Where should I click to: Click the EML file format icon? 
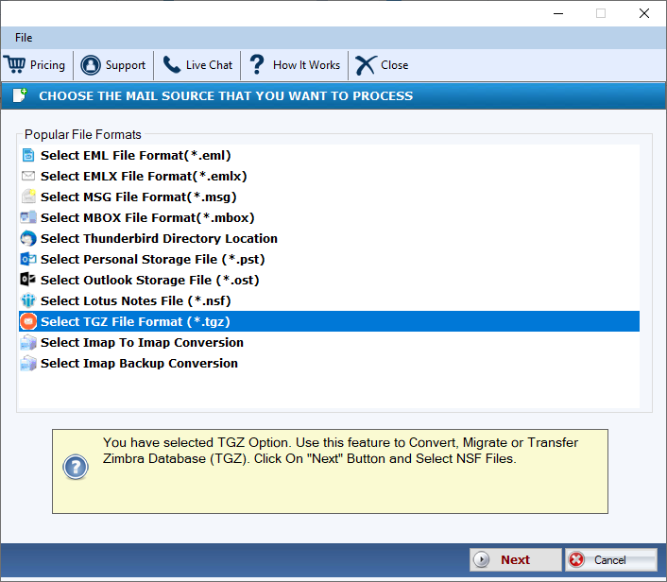28,155
